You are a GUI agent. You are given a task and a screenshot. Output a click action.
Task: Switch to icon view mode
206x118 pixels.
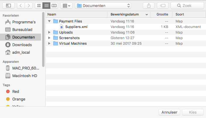39,6
